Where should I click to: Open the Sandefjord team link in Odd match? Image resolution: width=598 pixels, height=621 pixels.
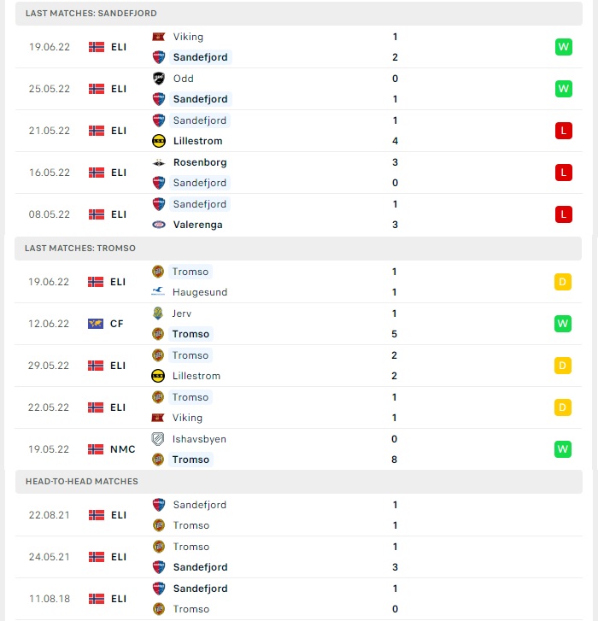201,99
